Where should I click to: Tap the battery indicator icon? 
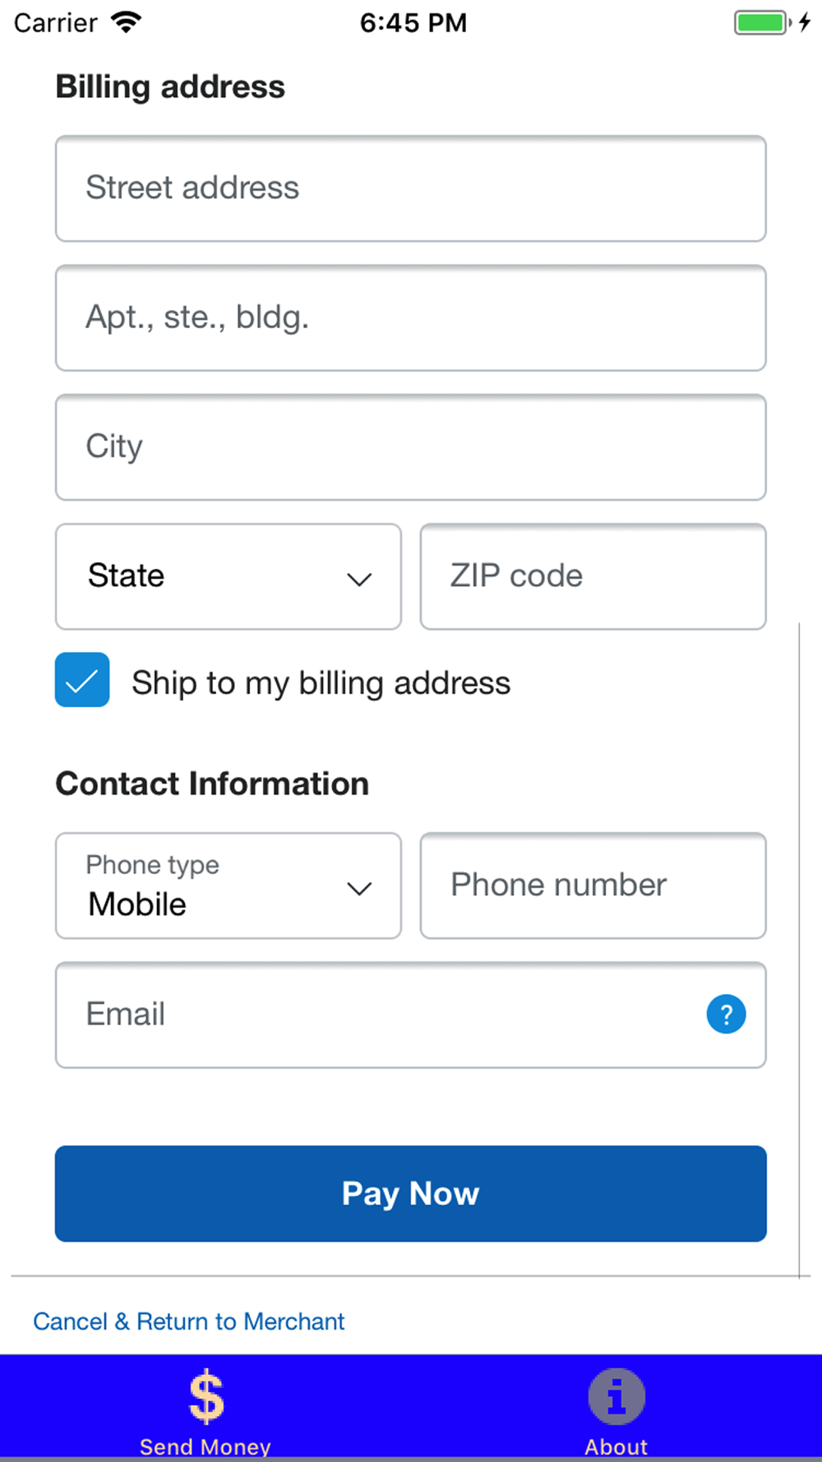click(x=761, y=22)
